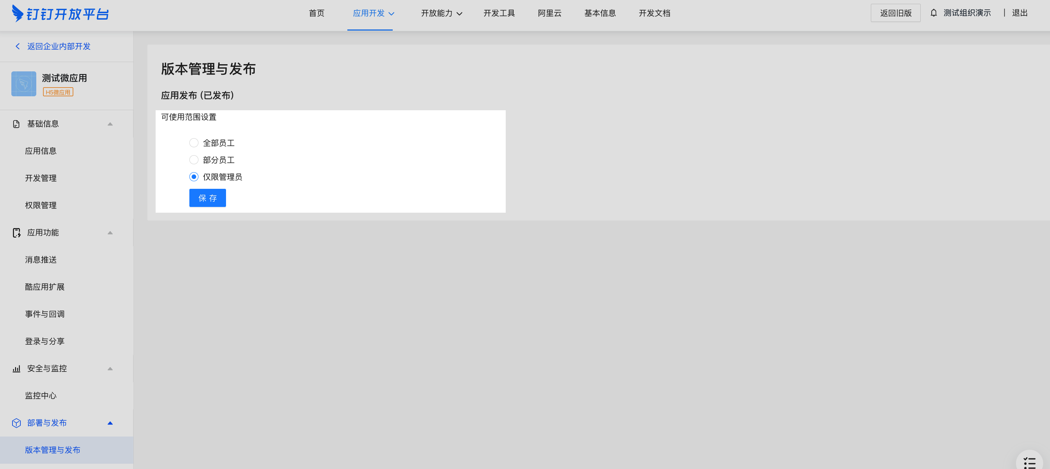The image size is (1050, 469).
Task: Click the 基础信息 document icon
Action: coord(16,124)
